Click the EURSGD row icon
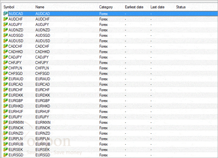This screenshot has height=158, width=218. pyautogui.click(x=5, y=155)
